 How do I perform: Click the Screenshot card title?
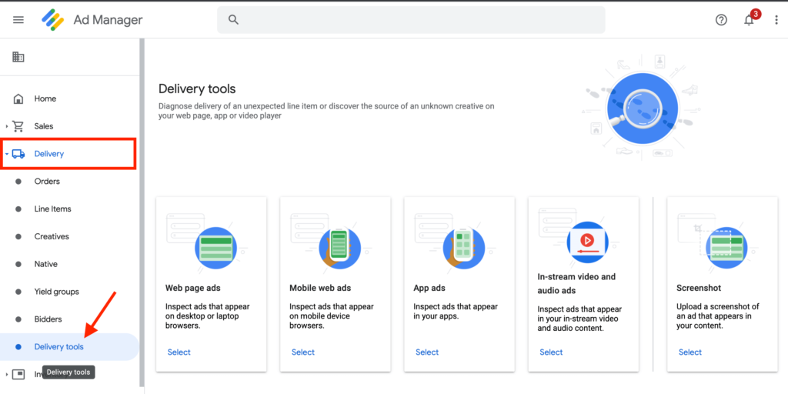click(x=699, y=288)
